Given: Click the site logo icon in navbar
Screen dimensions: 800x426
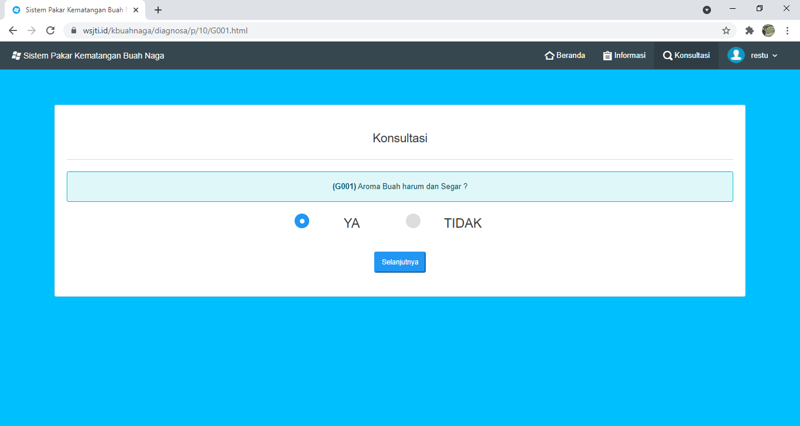Looking at the screenshot, I should click(16, 56).
